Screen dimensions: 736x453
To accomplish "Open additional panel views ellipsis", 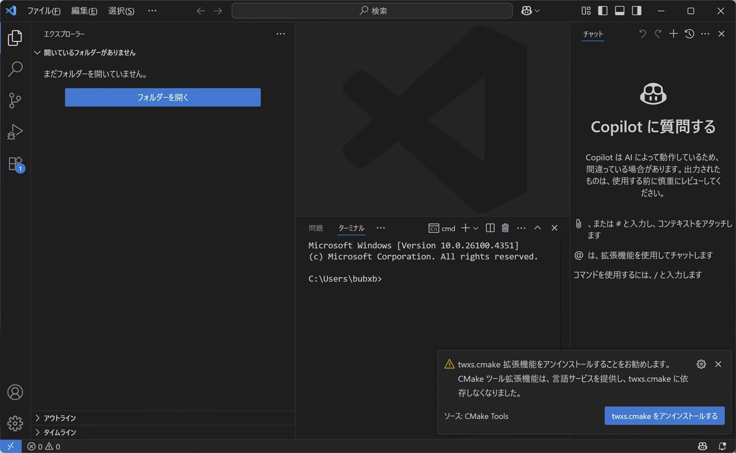I will (381, 228).
